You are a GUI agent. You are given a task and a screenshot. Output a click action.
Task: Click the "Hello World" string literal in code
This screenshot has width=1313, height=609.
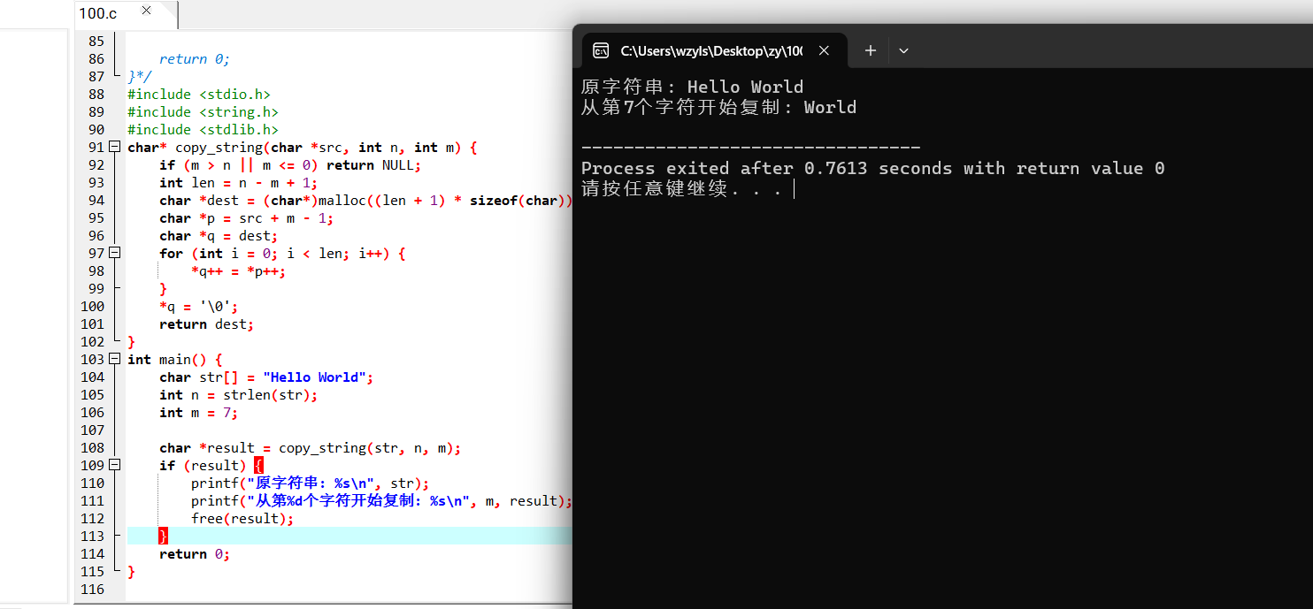coord(314,377)
